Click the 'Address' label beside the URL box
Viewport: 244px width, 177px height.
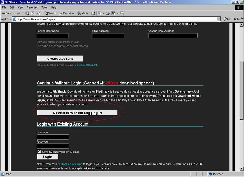coord(6,19)
